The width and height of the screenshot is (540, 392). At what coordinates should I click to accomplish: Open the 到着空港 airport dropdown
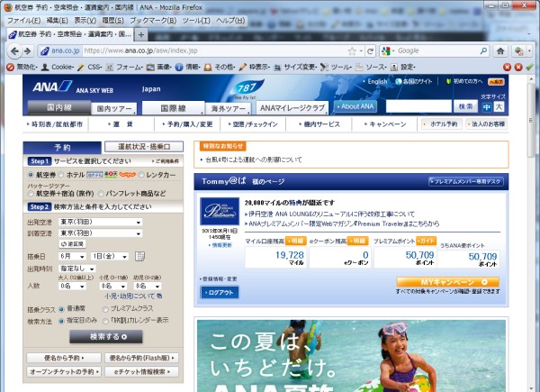(x=100, y=233)
